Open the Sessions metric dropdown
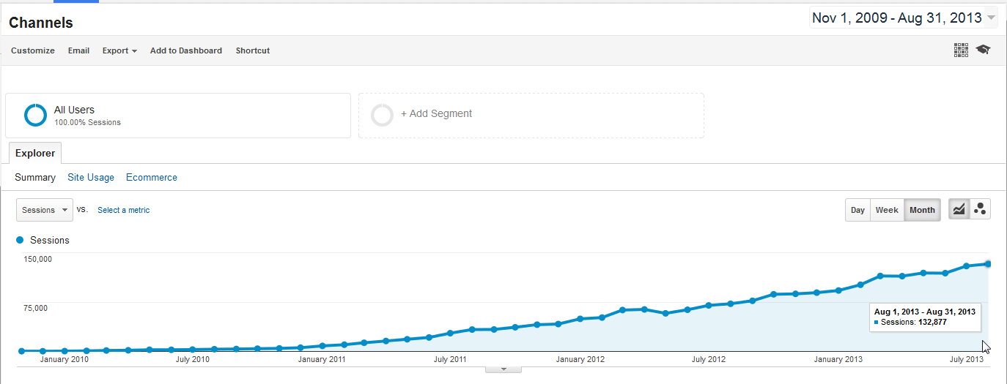This screenshot has height=384, width=1007. (x=45, y=210)
